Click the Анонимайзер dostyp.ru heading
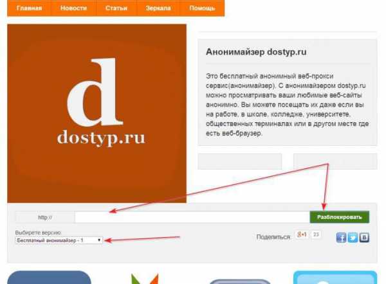386x284 pixels. click(256, 52)
